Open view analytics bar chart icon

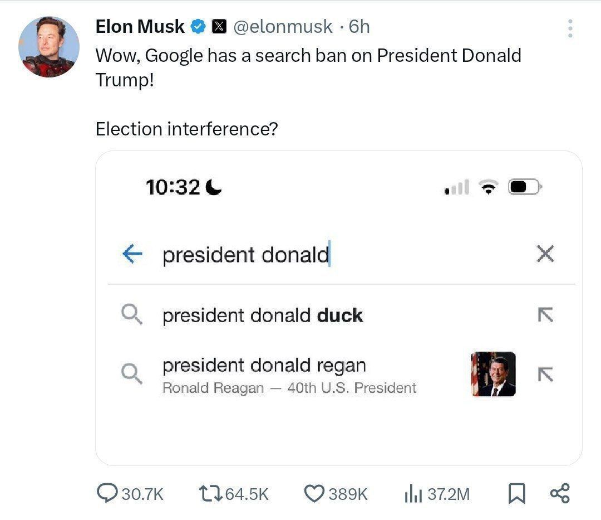pyautogui.click(x=411, y=493)
